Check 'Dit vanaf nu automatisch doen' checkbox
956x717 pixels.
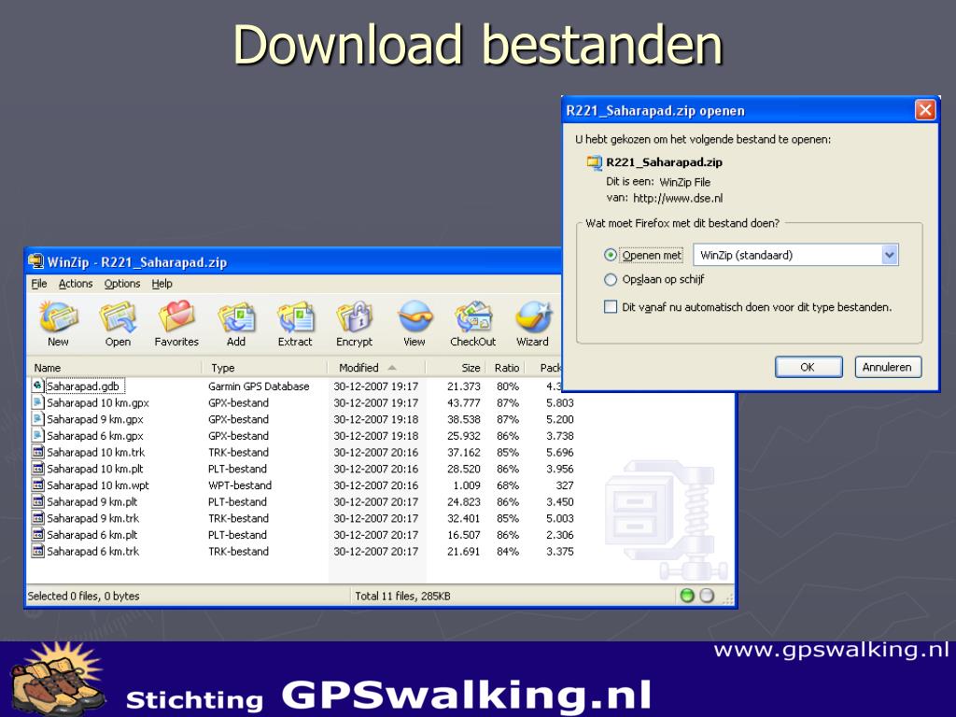pyautogui.click(x=611, y=306)
